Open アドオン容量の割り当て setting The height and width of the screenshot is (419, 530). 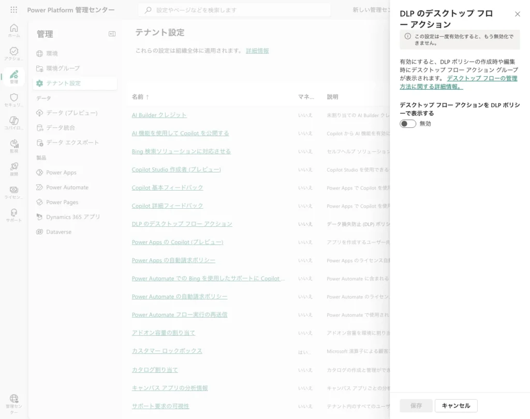[x=163, y=333]
